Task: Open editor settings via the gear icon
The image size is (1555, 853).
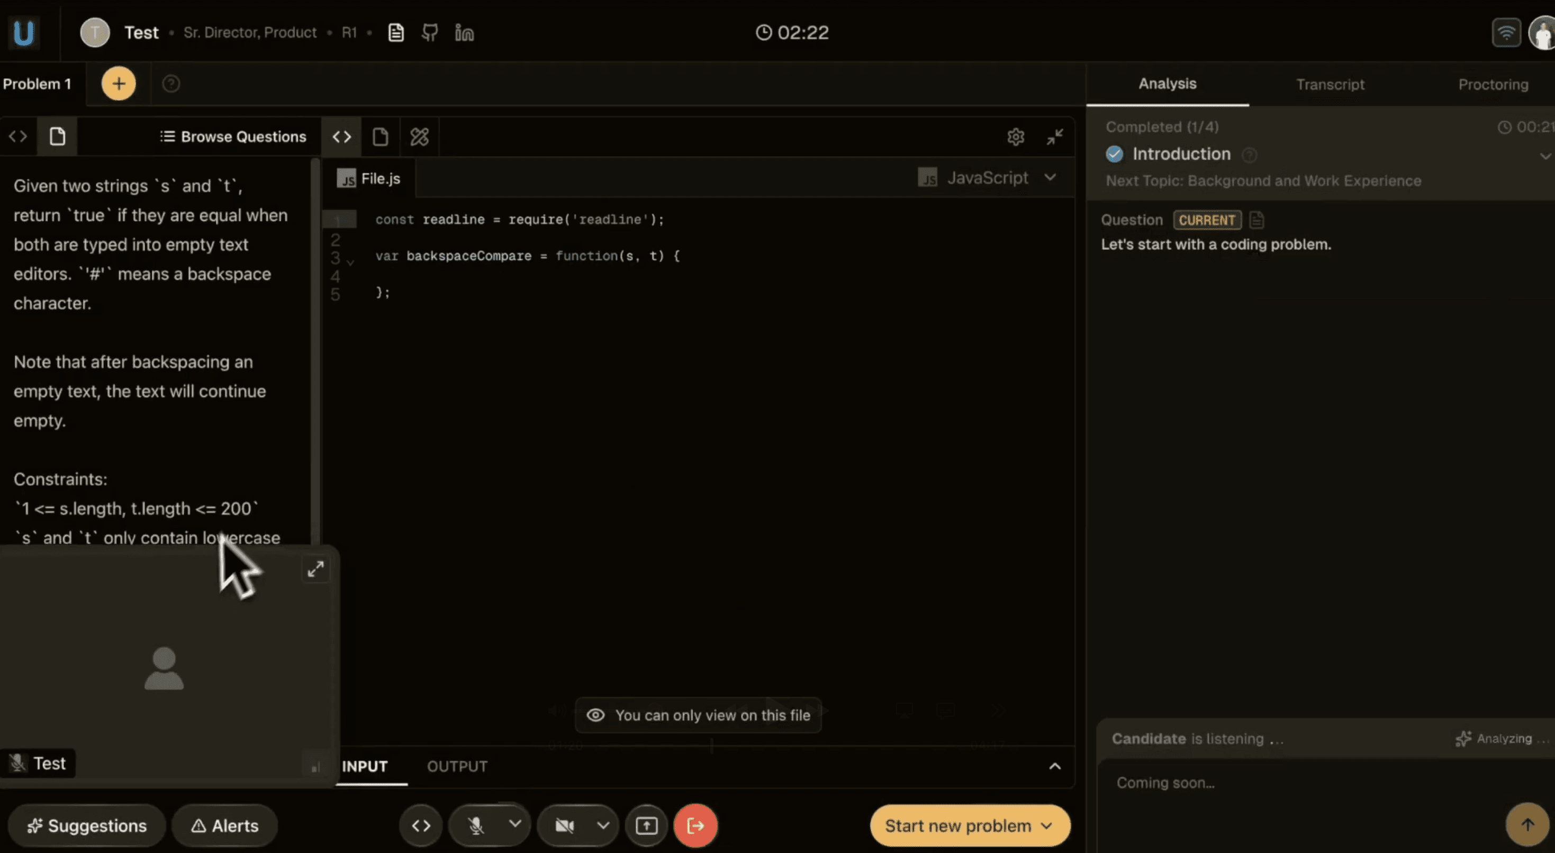Action: (x=1016, y=137)
